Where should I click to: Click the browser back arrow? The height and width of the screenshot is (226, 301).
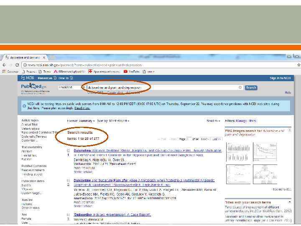[x=4, y=65]
